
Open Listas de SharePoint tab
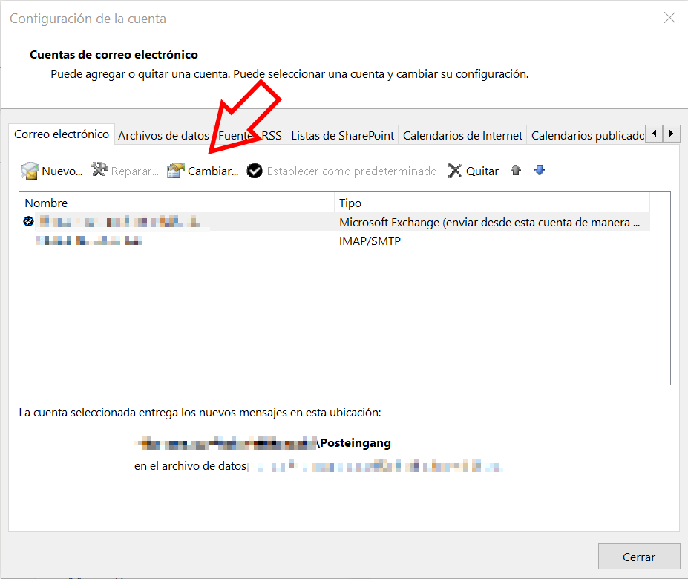pyautogui.click(x=343, y=136)
